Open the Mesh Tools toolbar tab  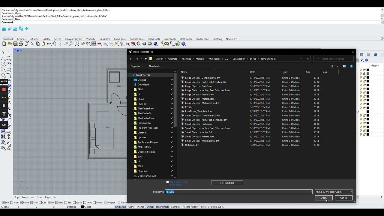[x=185, y=39]
